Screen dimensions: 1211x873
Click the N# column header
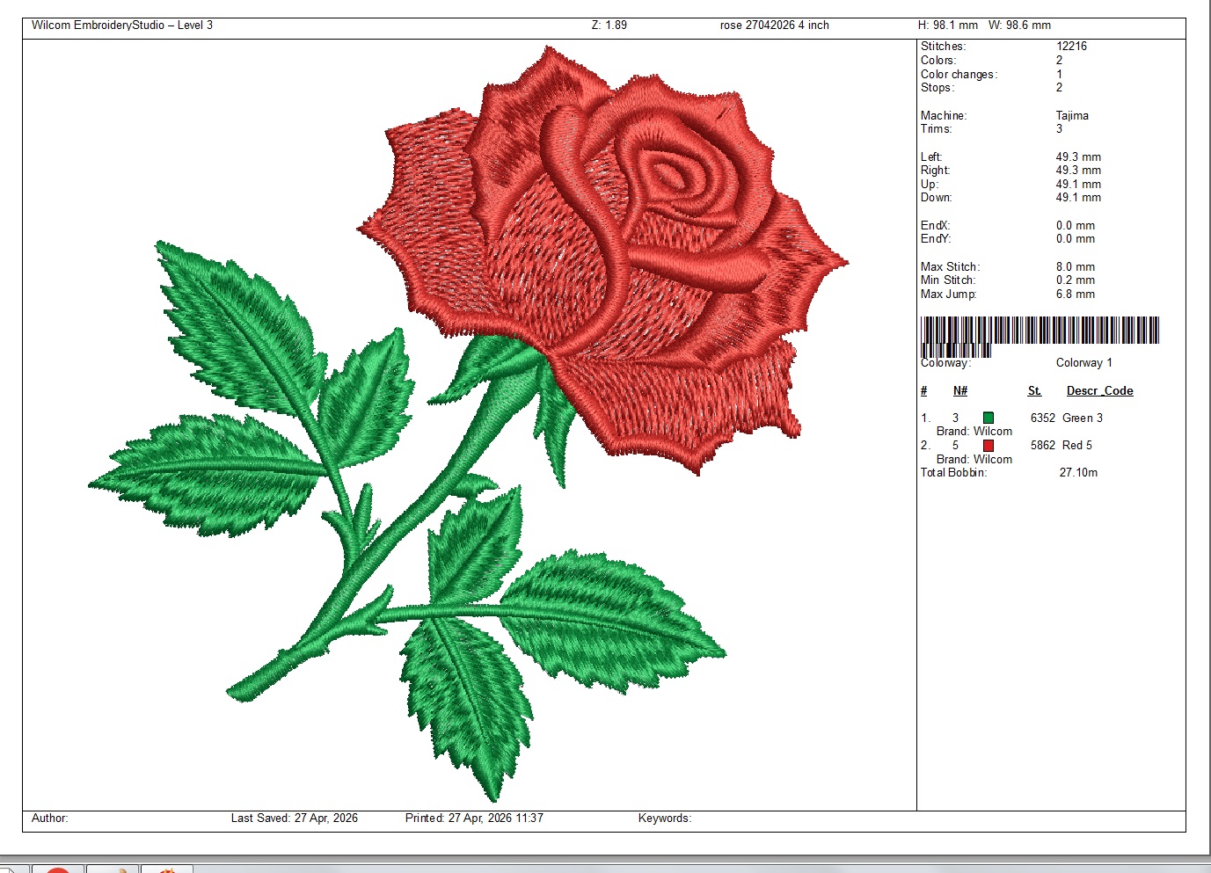pos(960,391)
